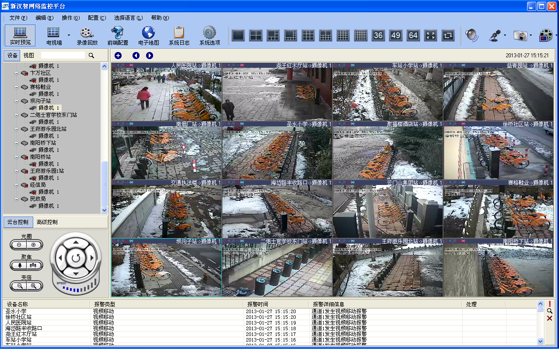Open the snapshot camera dropdown arrow

click(x=531, y=35)
